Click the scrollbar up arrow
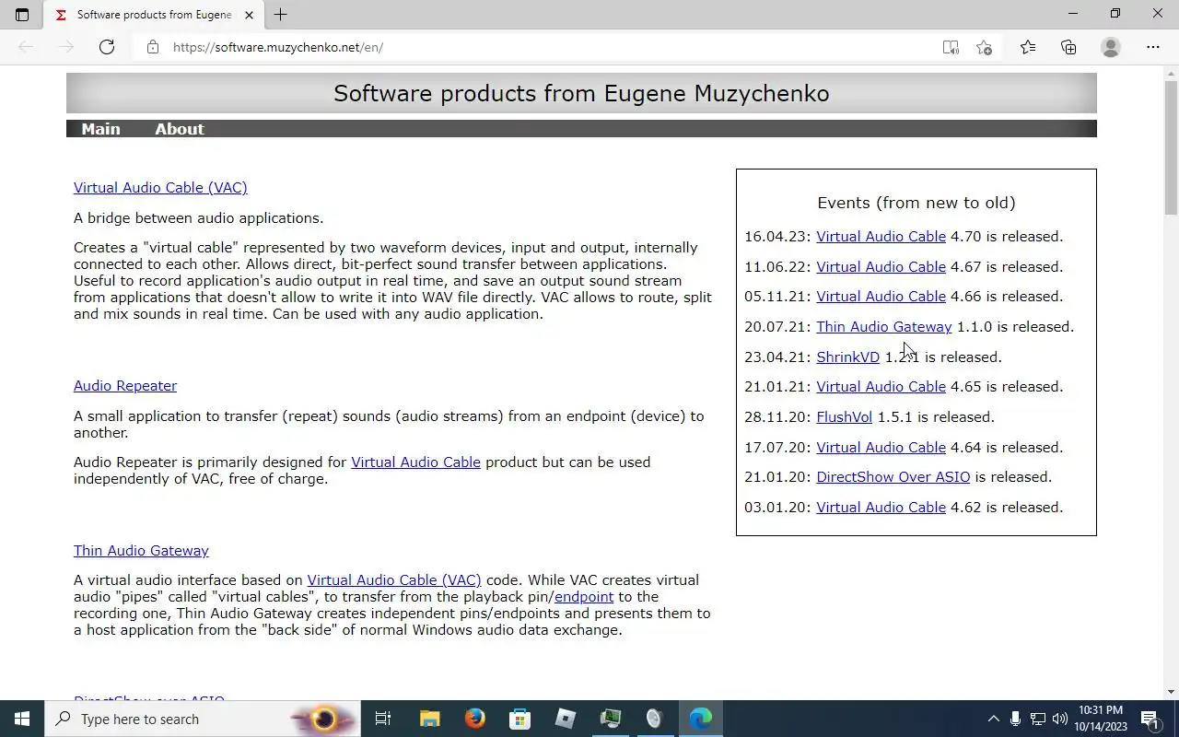Viewport: 1179px width, 737px height. [x=1172, y=73]
